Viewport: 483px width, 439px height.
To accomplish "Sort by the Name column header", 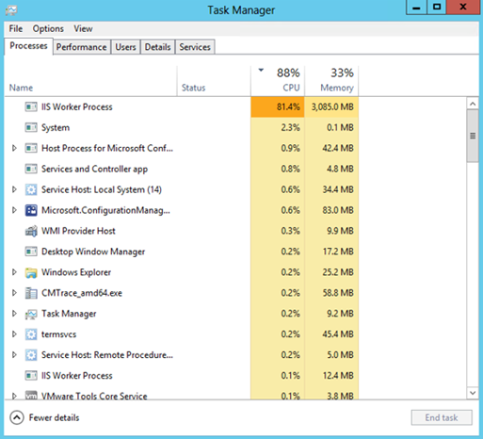I will (x=90, y=81).
